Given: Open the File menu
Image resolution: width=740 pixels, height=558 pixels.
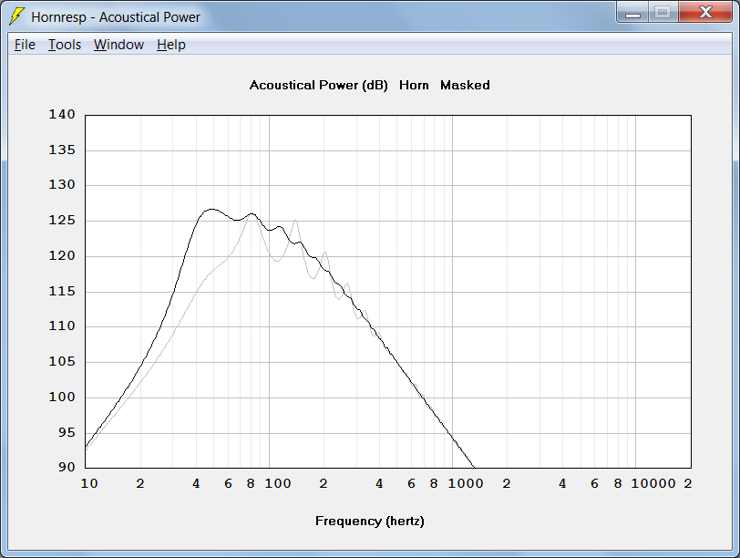Looking at the screenshot, I should (25, 45).
